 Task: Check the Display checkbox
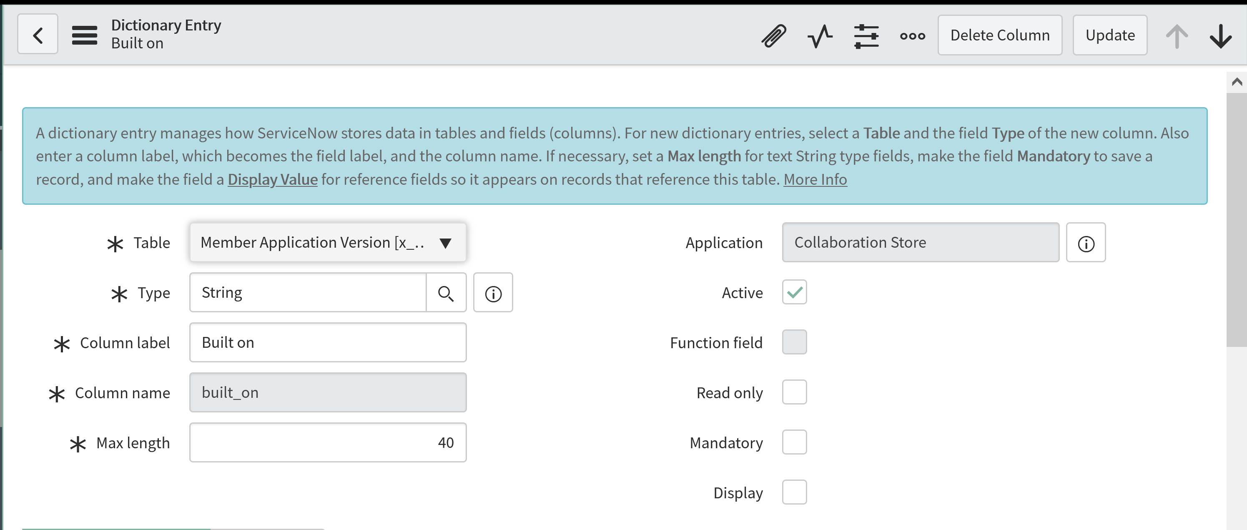coord(794,492)
